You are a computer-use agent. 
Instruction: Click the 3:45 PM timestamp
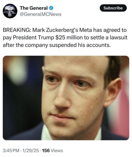pos(11,151)
